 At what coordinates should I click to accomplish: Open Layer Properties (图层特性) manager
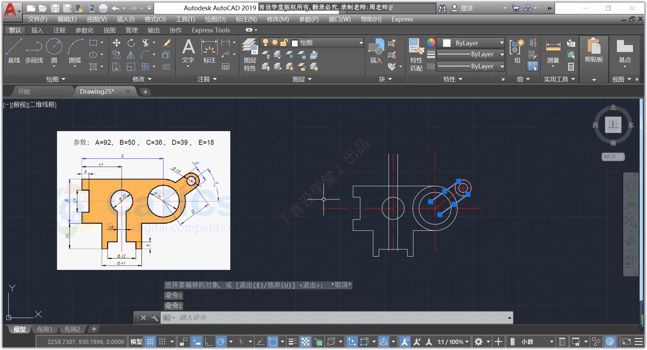click(250, 55)
